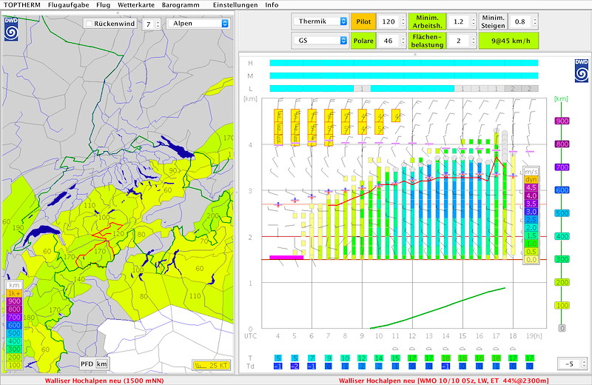
Task: Enable the Rückenwind checkbox
Action: 89,24
